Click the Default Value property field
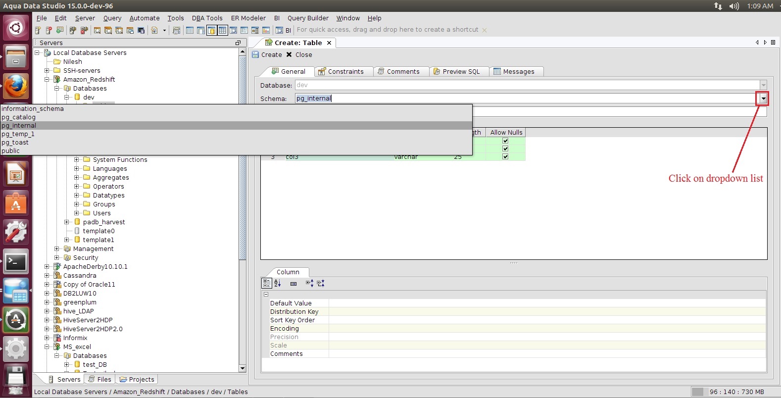 coord(547,303)
